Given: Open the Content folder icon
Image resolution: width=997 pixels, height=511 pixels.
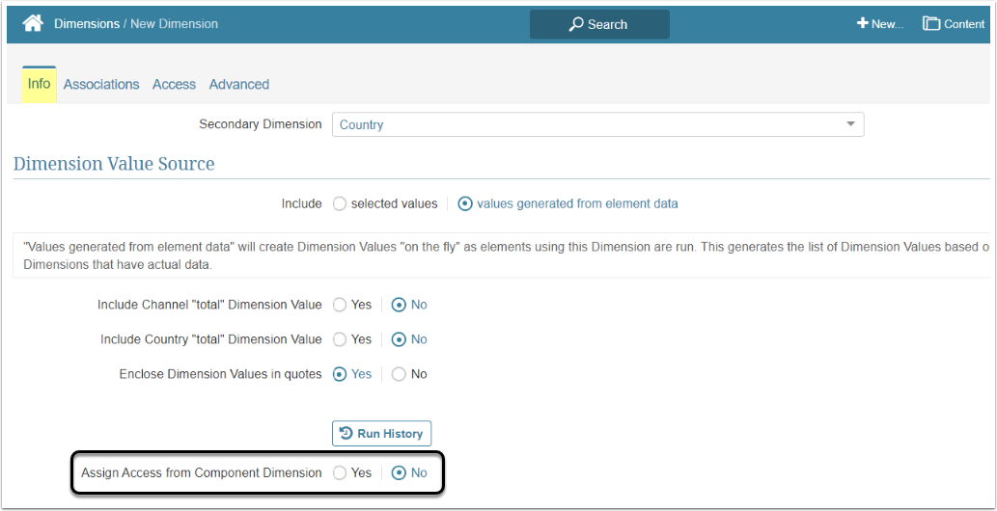Looking at the screenshot, I should tap(931, 23).
